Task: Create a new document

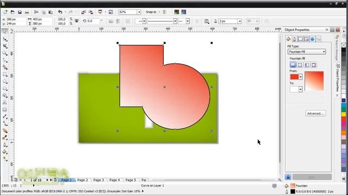Action: click(5, 12)
